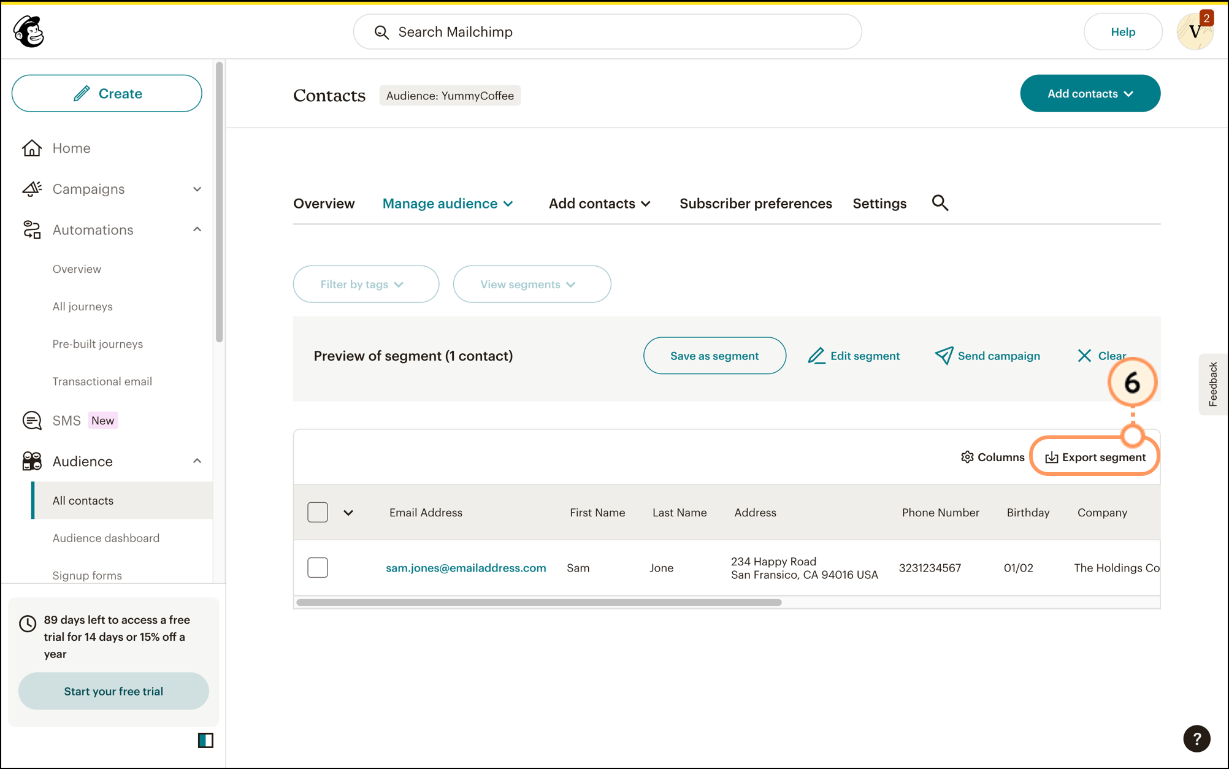This screenshot has height=769, width=1229.
Task: Click the Audience: YummyCoffee badge
Action: [x=450, y=96]
